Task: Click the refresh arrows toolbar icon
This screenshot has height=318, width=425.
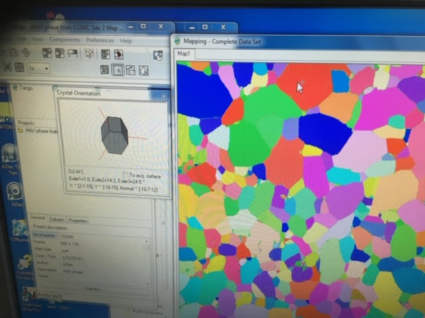Action: [x=26, y=53]
